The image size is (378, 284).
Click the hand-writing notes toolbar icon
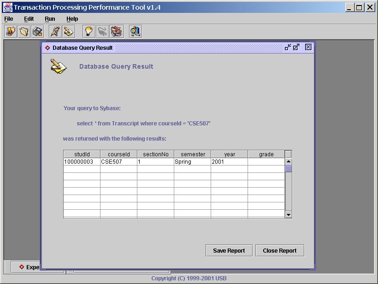68,31
